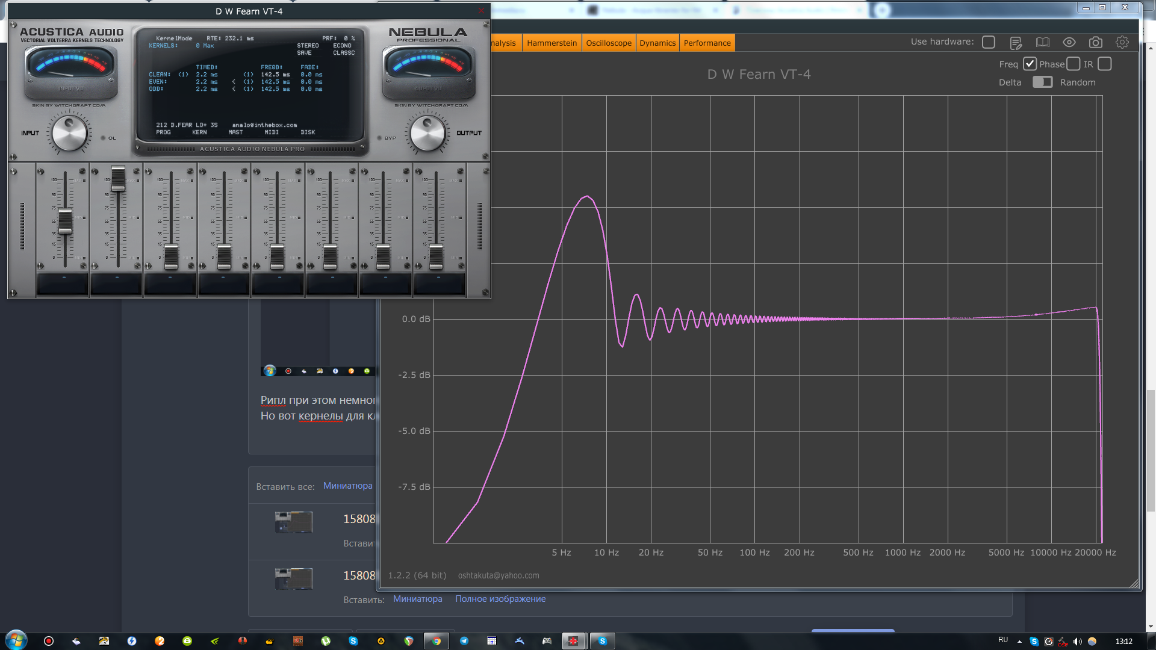Toggle the BYP bypass LED in Nebula
The image size is (1156, 650).
380,138
